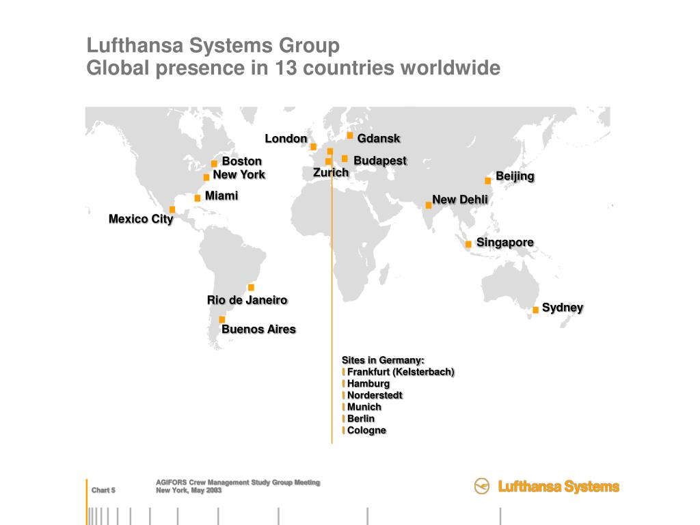Select the New York city label

click(x=239, y=174)
